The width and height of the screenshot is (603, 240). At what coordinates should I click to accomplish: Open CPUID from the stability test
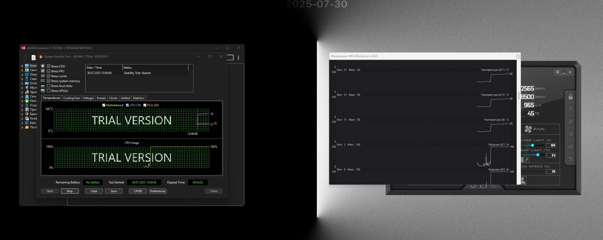click(138, 191)
